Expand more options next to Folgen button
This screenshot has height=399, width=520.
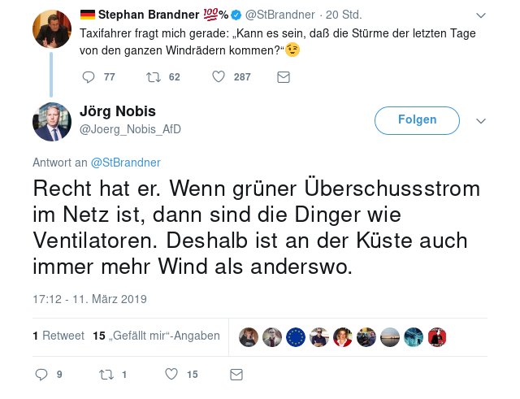480,120
